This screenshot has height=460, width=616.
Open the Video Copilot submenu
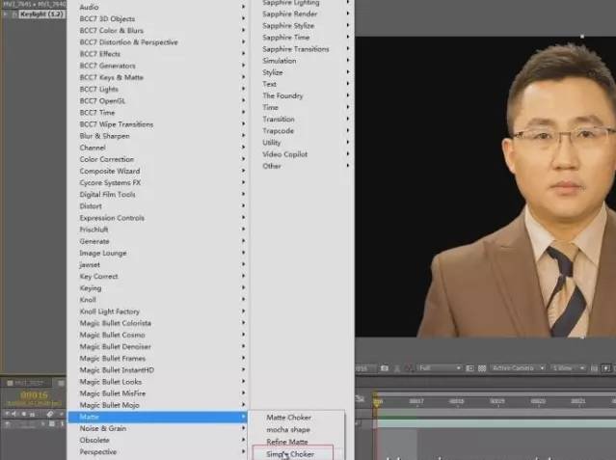click(x=303, y=154)
